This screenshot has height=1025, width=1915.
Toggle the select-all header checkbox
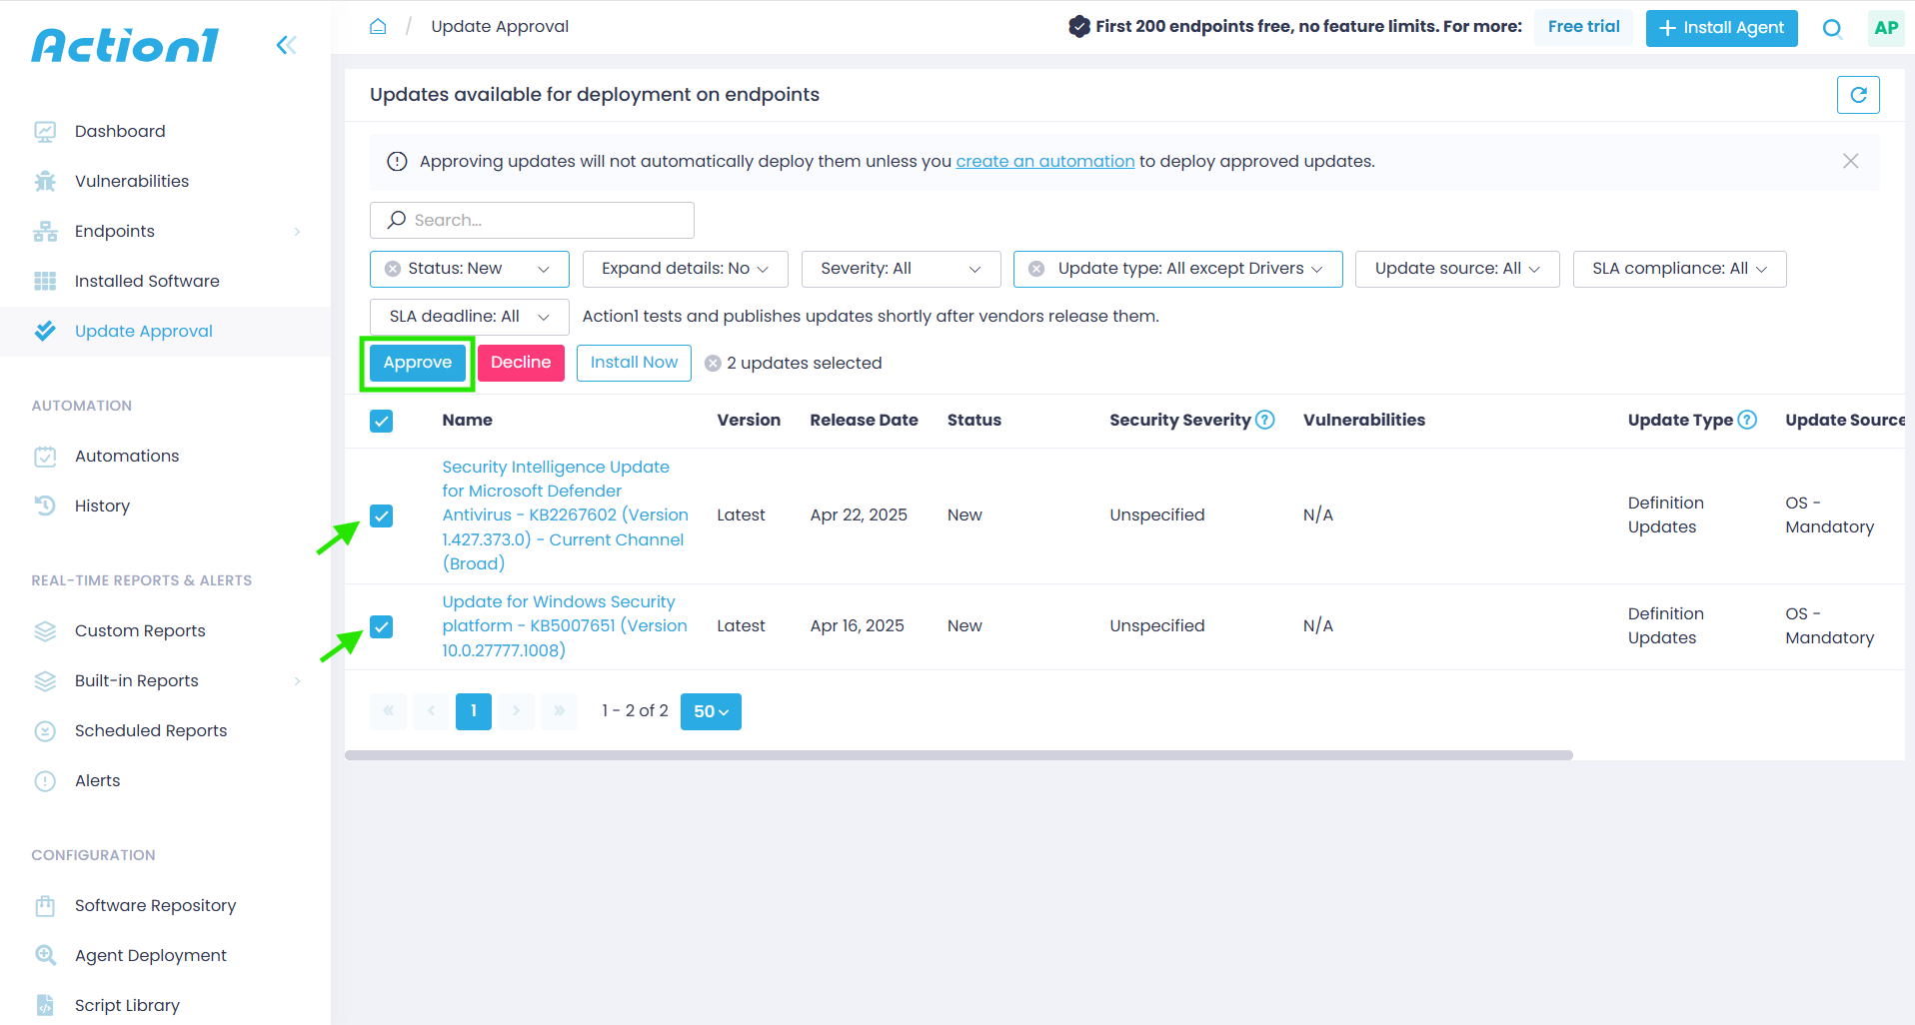point(381,421)
